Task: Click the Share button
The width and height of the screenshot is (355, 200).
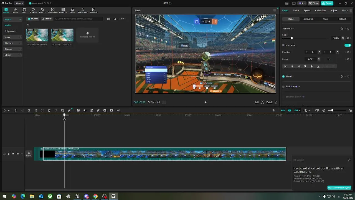Action: tap(314, 3)
